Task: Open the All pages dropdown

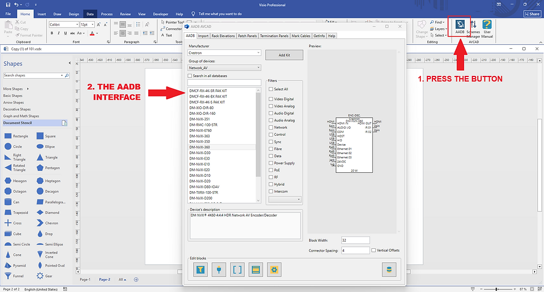Action: click(122, 279)
